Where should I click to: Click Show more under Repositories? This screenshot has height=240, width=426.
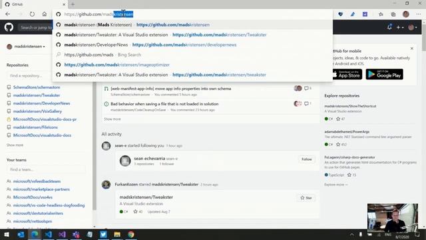15,145
